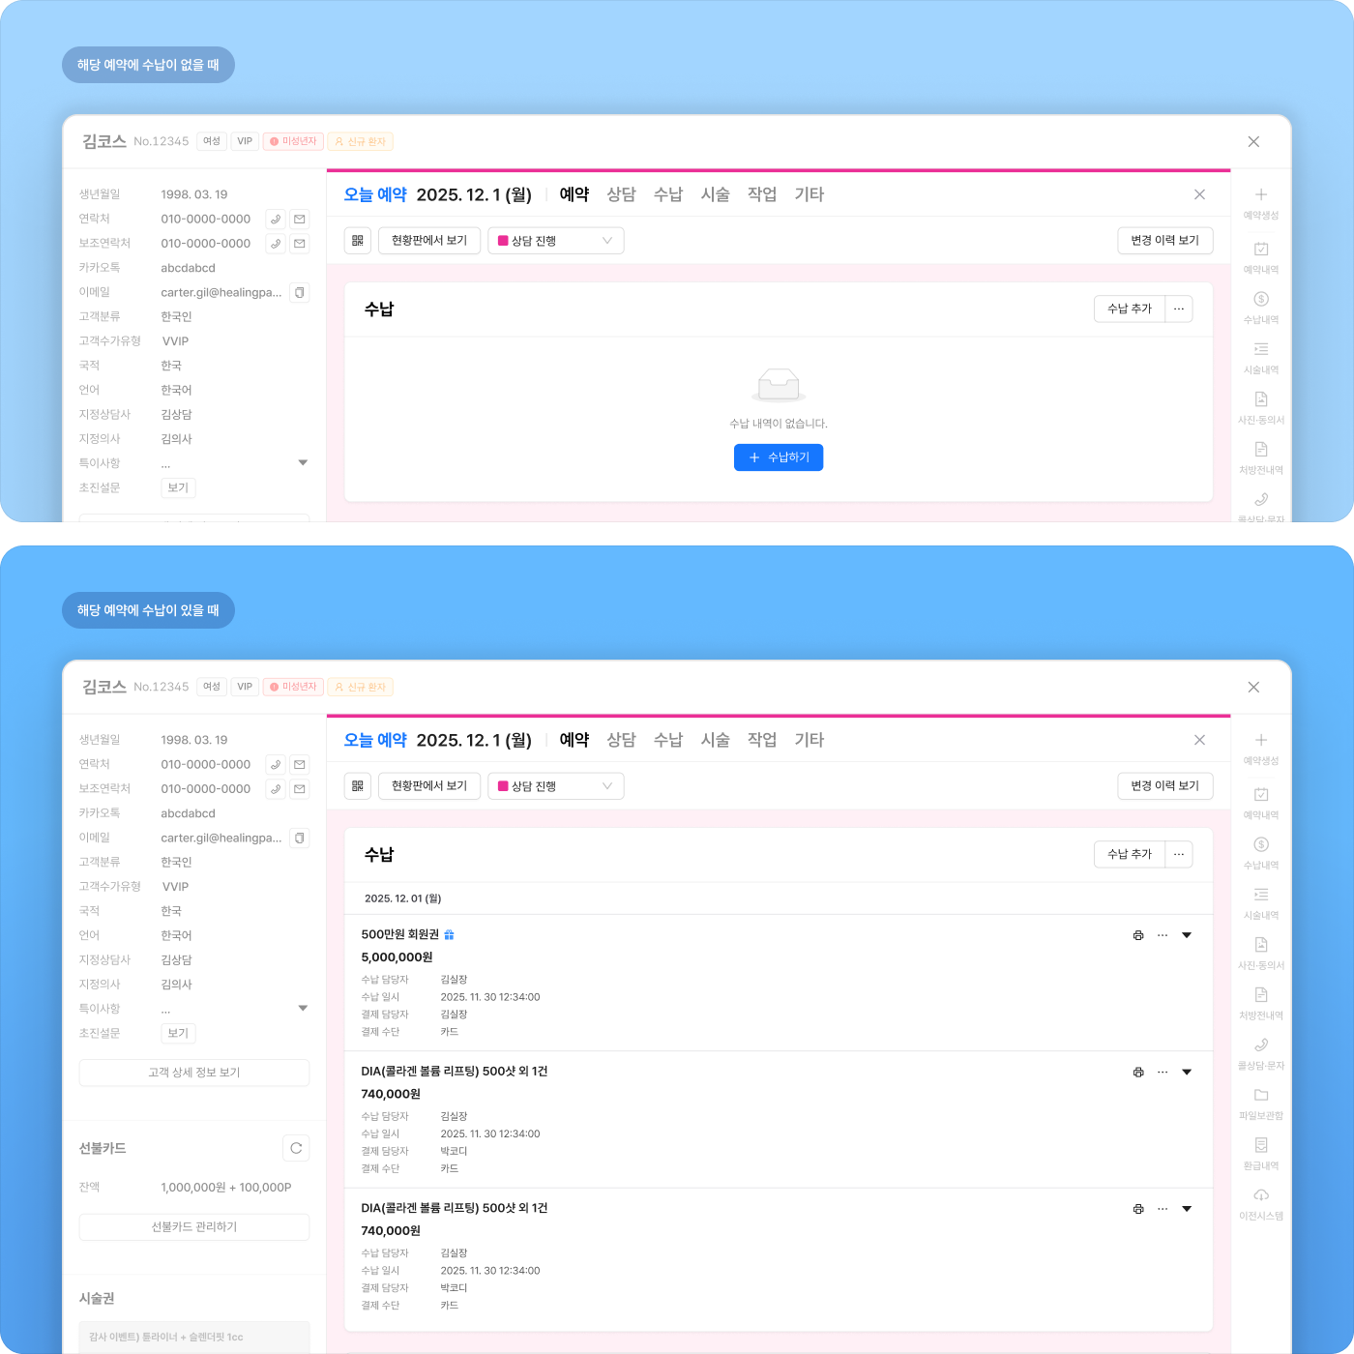
Task: Print the first DIA 500샷 payment entry
Action: point(1138,1072)
